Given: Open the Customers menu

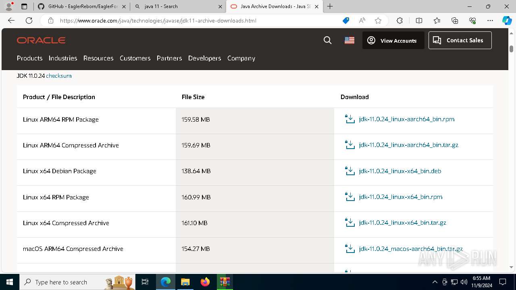Looking at the screenshot, I should point(135,58).
